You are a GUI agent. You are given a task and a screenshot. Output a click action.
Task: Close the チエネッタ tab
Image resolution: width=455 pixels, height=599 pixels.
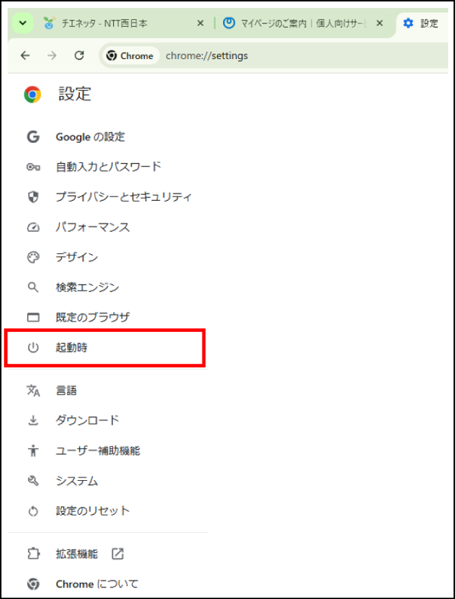click(200, 23)
